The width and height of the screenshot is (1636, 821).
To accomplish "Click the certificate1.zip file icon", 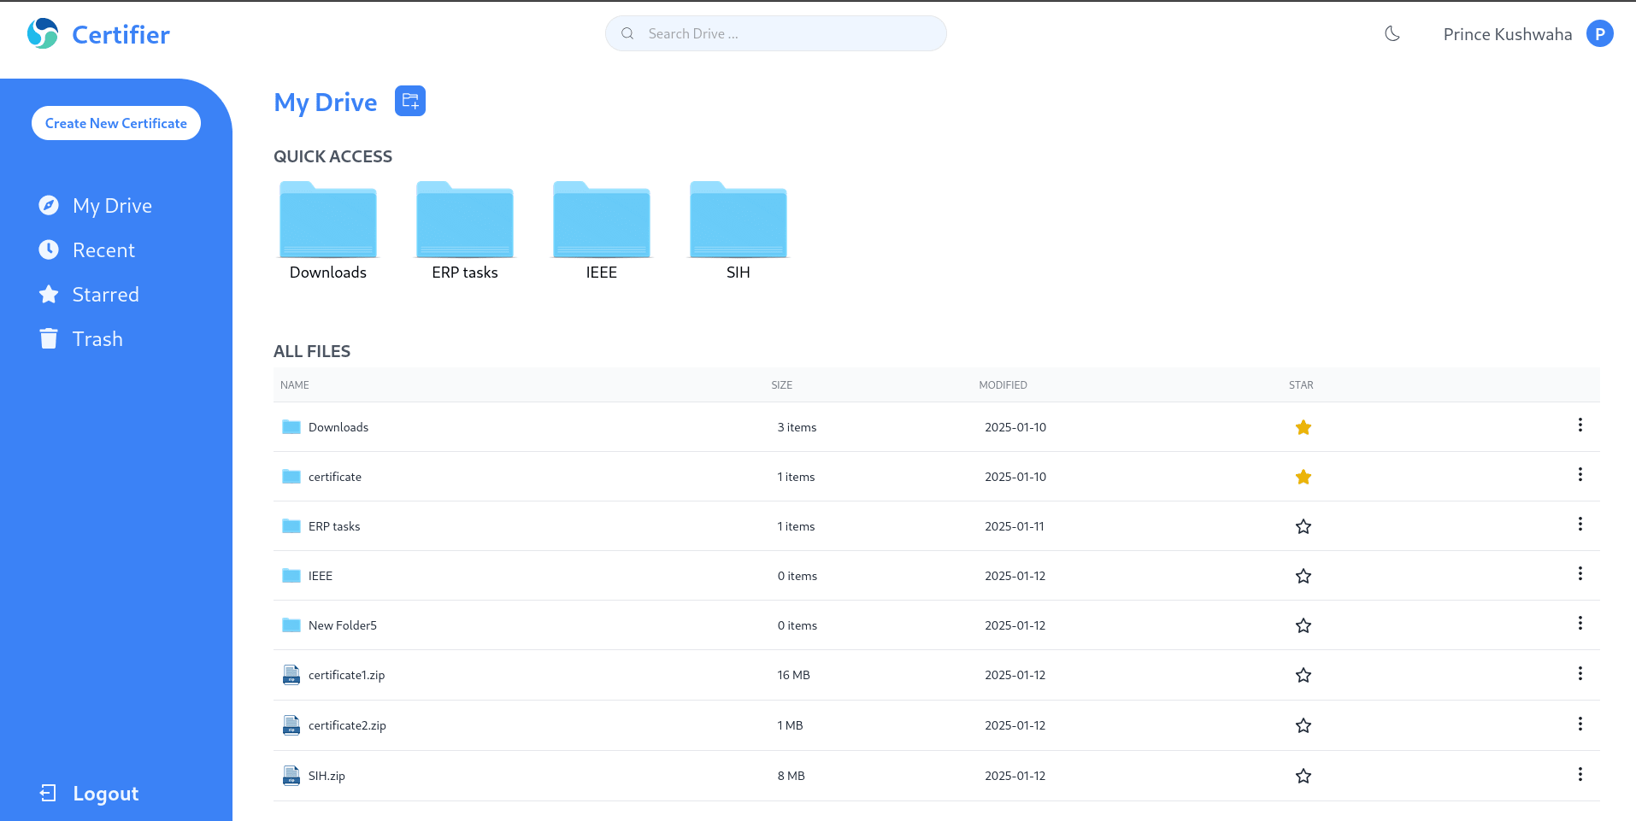I will coord(291,675).
